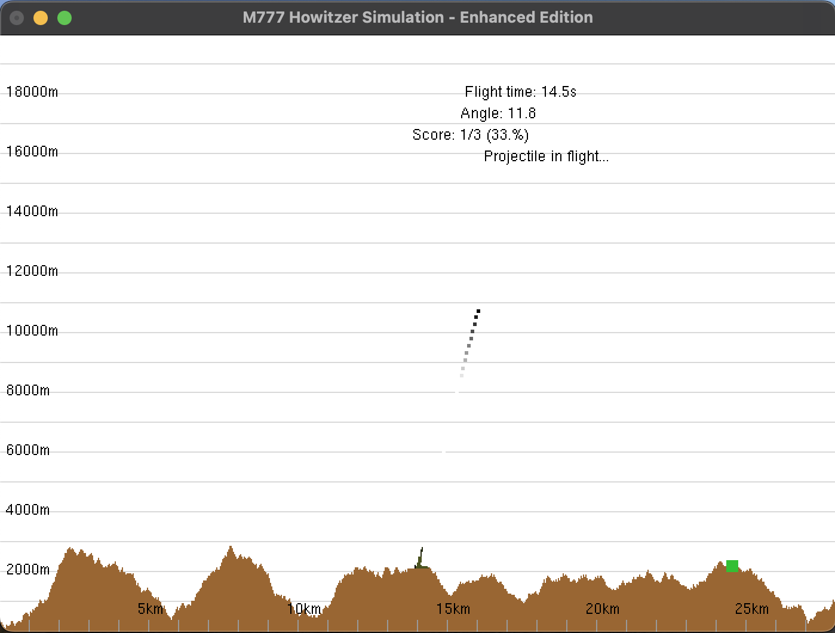Click the green maximize window button
This screenshot has width=835, height=633.
[65, 18]
